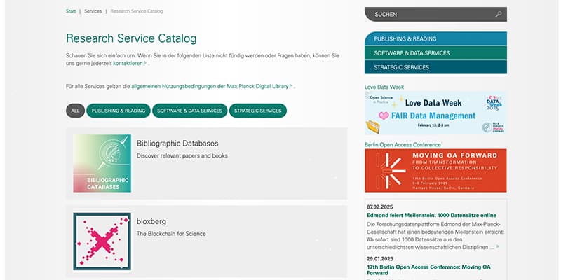Open Edmond feiert Meilenstein news headline
Image resolution: width=561 pixels, height=280 pixels.
431,215
